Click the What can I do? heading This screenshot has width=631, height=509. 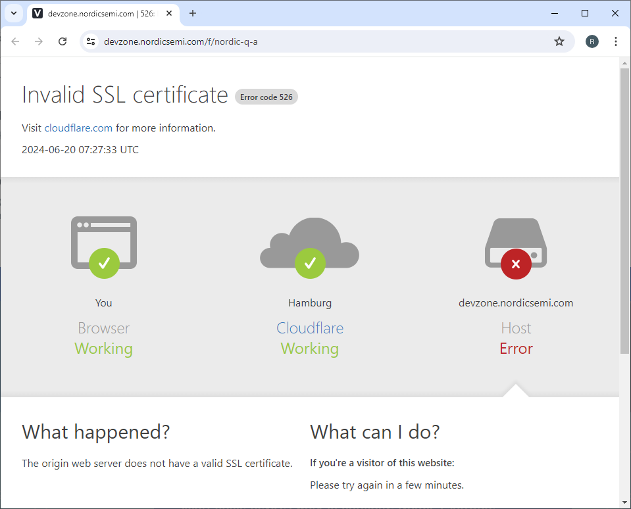pos(374,432)
